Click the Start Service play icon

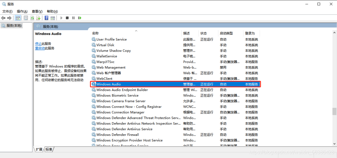pyautogui.click(x=61, y=18)
